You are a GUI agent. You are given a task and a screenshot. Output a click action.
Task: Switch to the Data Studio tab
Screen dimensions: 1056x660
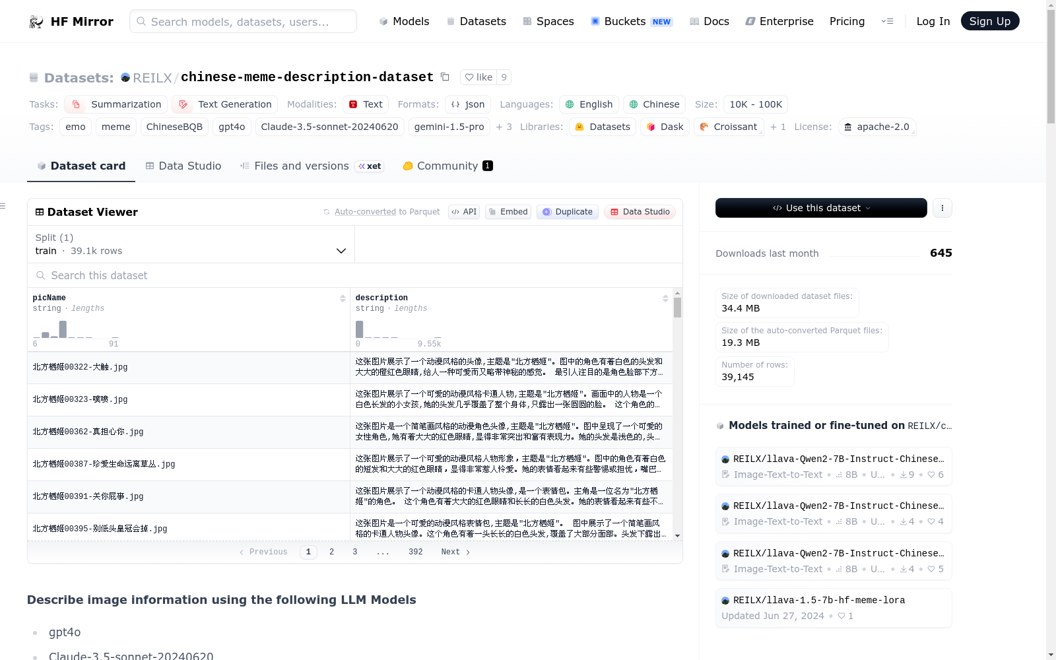coord(183,166)
